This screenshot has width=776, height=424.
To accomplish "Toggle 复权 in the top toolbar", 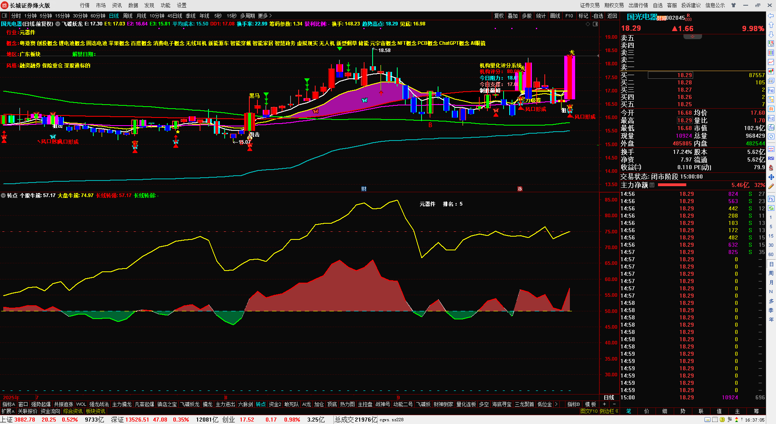I will [499, 16].
